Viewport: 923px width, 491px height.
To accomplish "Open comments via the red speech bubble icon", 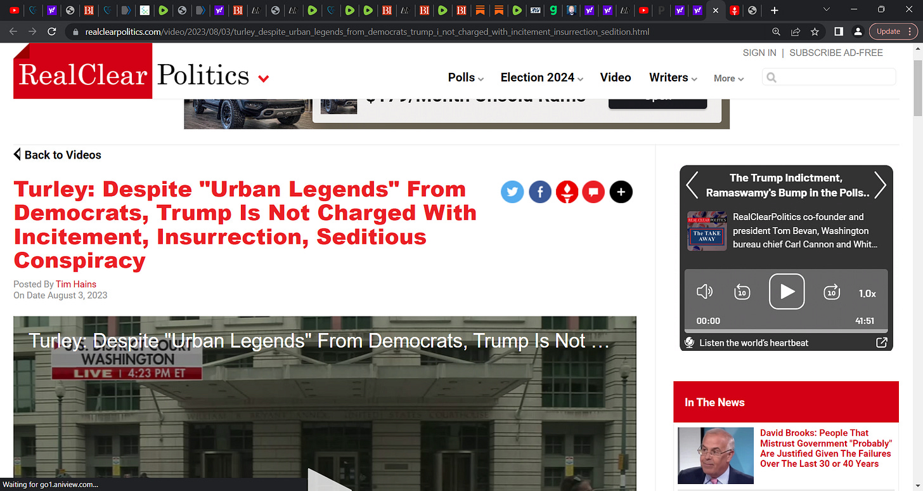I will click(x=593, y=192).
